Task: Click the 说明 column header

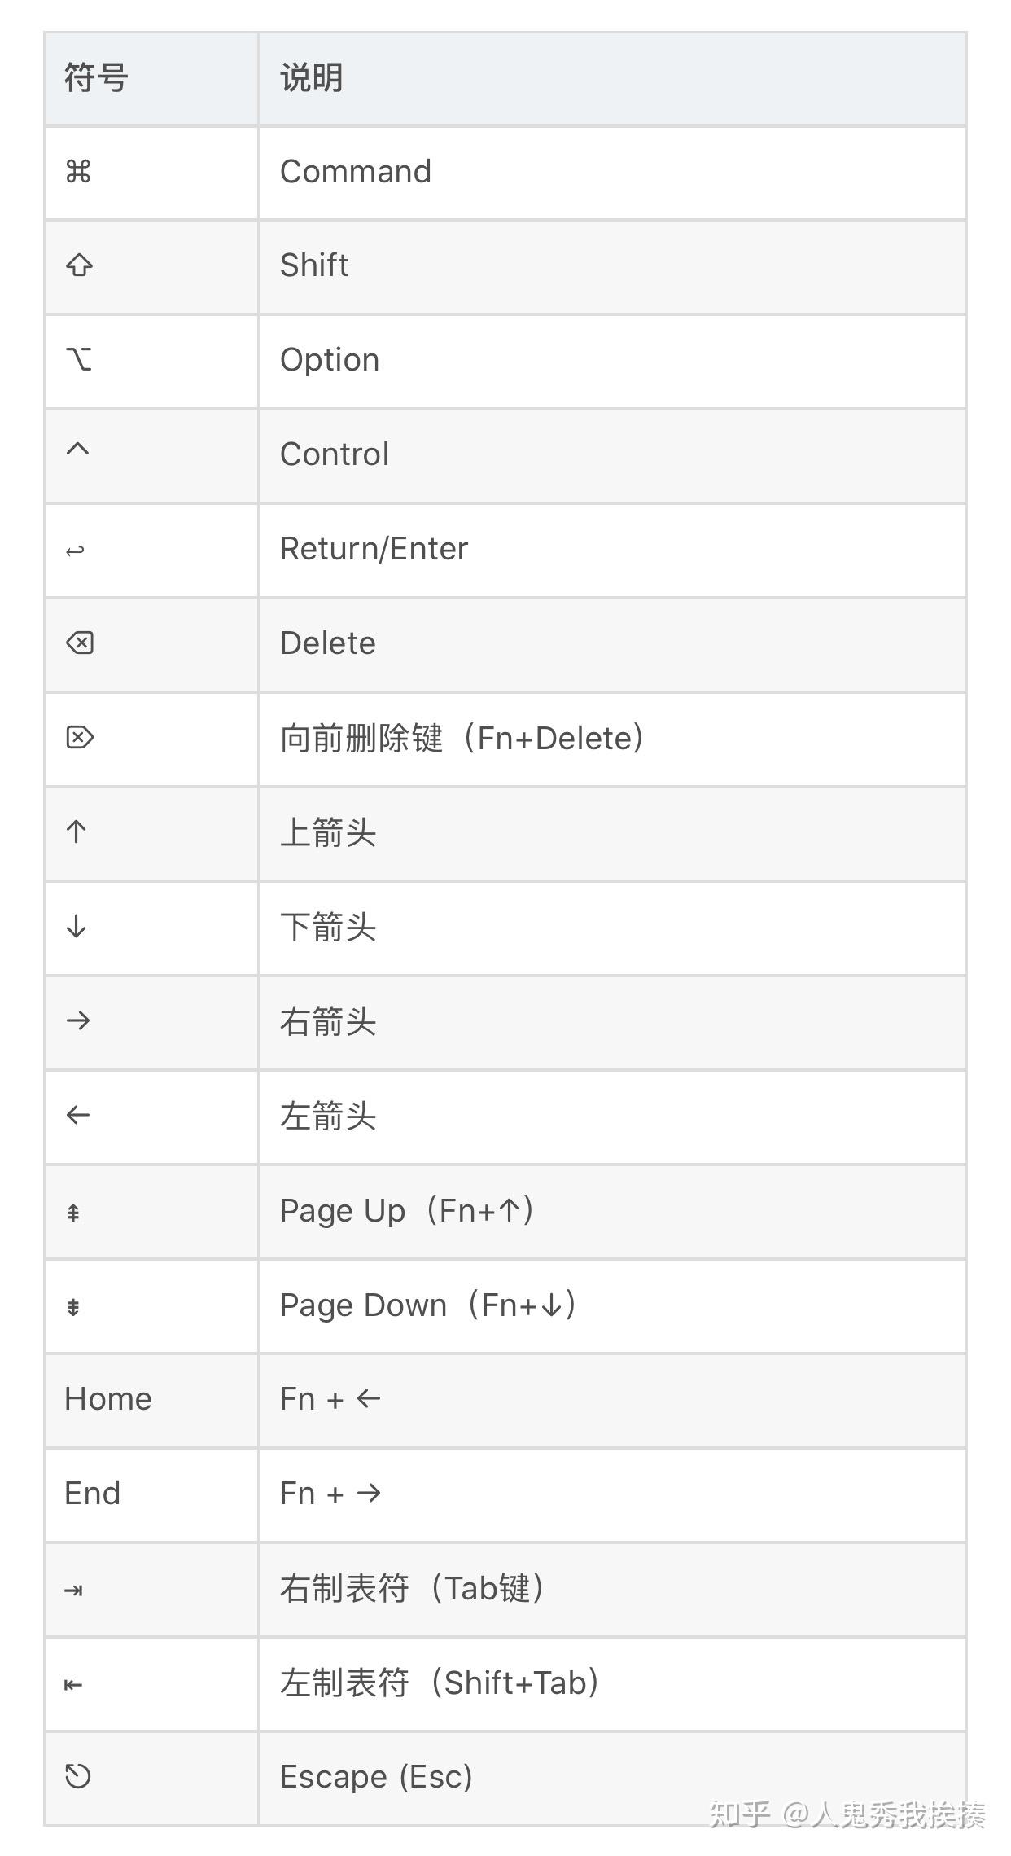Action: pos(311,79)
